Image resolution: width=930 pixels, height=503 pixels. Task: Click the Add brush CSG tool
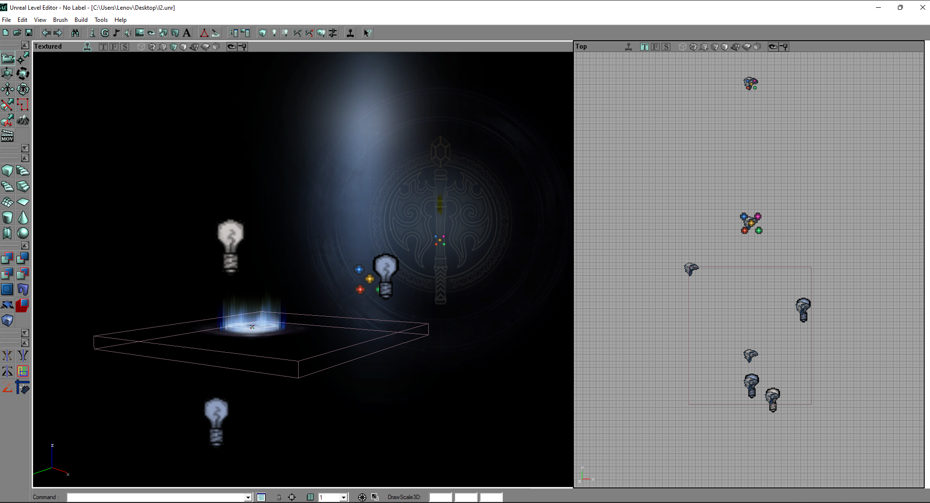[x=7, y=258]
